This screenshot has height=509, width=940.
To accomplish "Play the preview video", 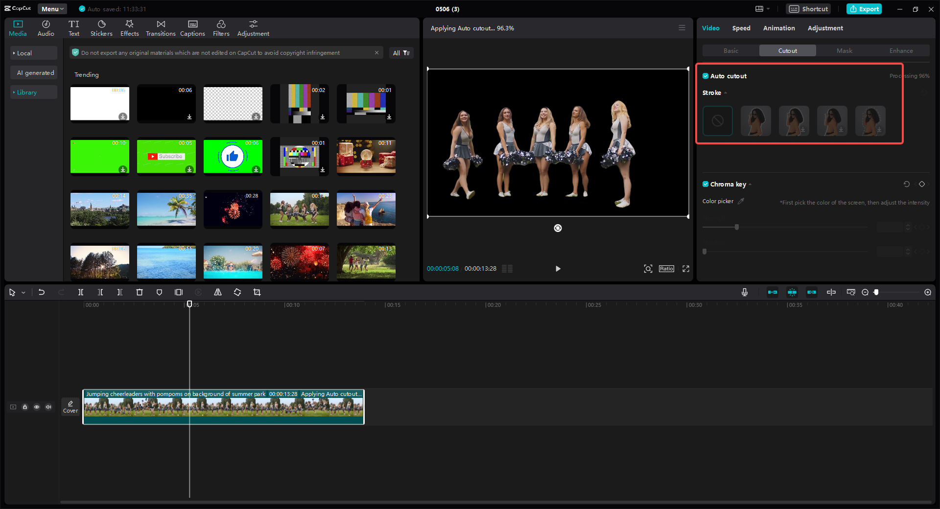I will 558,269.
